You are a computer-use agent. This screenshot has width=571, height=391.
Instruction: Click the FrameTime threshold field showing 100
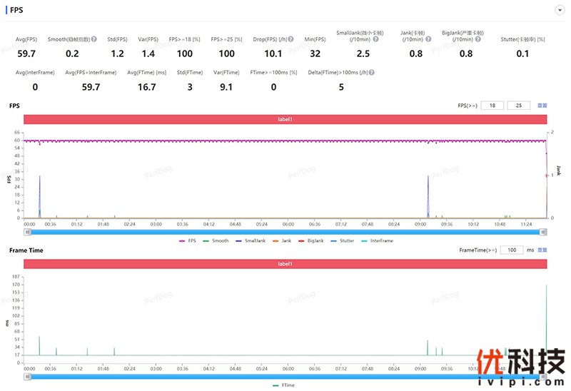(x=512, y=250)
